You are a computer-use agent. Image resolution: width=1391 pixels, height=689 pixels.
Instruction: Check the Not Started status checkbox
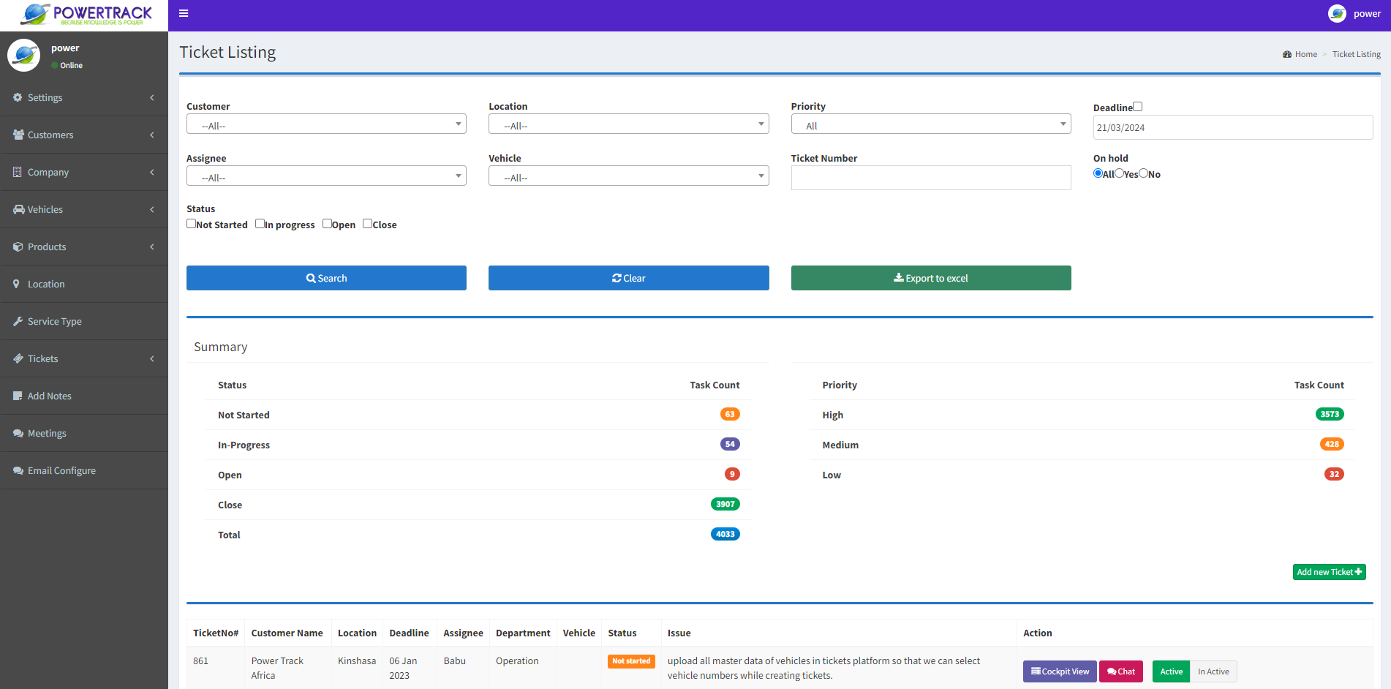point(191,224)
